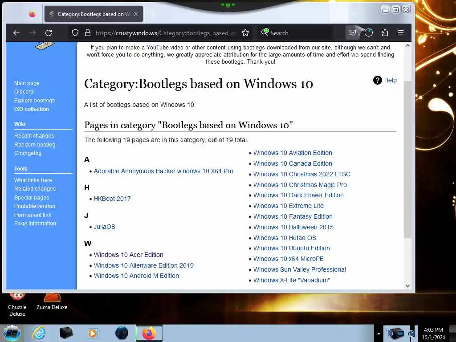Click the circular account icon in toolbar
Screen dimensions: 456x342
(x=368, y=33)
